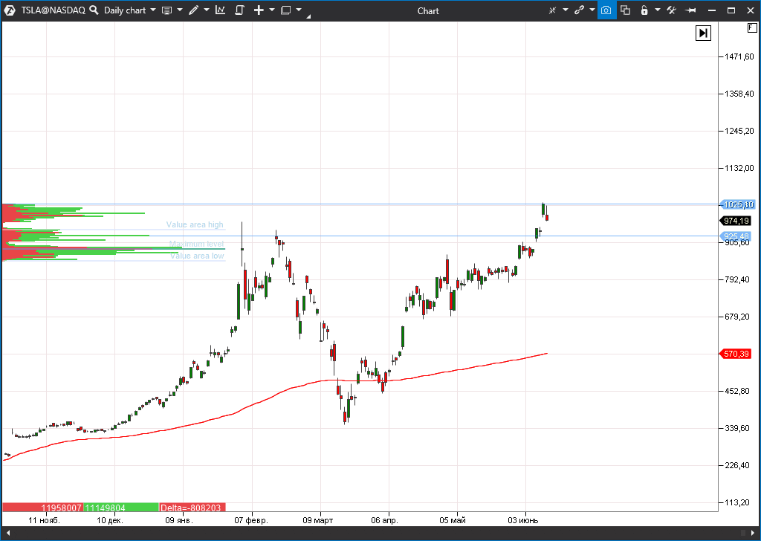Click the plus add icon in toolbar
Viewport: 761px width, 541px height.
point(259,10)
